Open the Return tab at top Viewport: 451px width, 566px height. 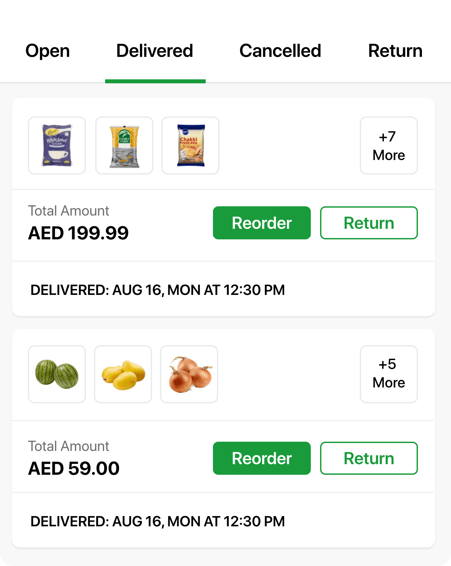click(x=395, y=51)
